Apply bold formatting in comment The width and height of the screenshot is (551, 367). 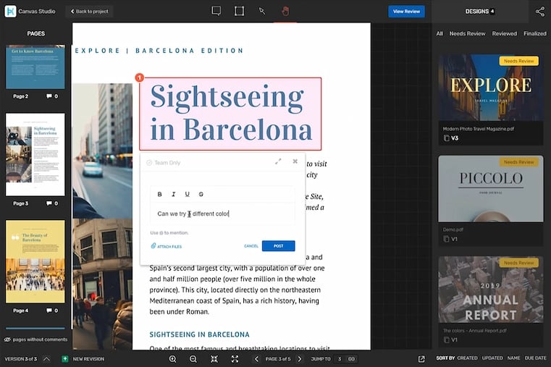pos(159,194)
